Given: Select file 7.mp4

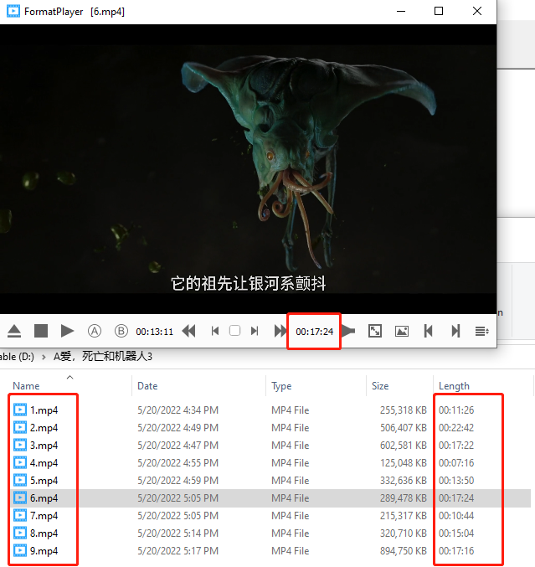Looking at the screenshot, I should (x=44, y=516).
